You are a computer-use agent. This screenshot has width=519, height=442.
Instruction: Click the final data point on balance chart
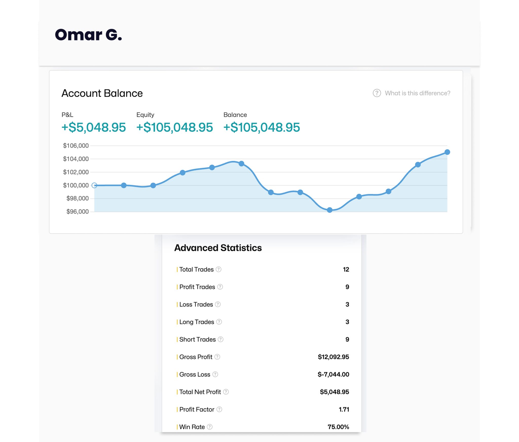tap(447, 152)
